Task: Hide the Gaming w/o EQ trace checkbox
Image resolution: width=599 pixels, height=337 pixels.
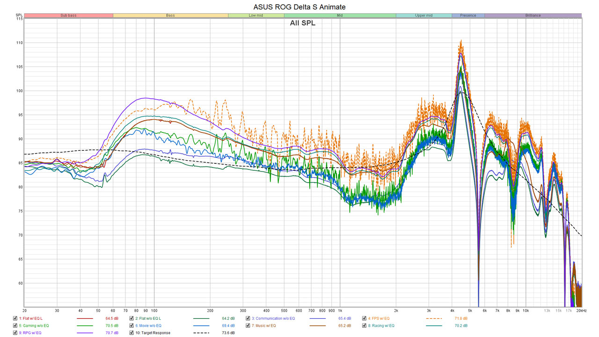Action: pos(15,325)
